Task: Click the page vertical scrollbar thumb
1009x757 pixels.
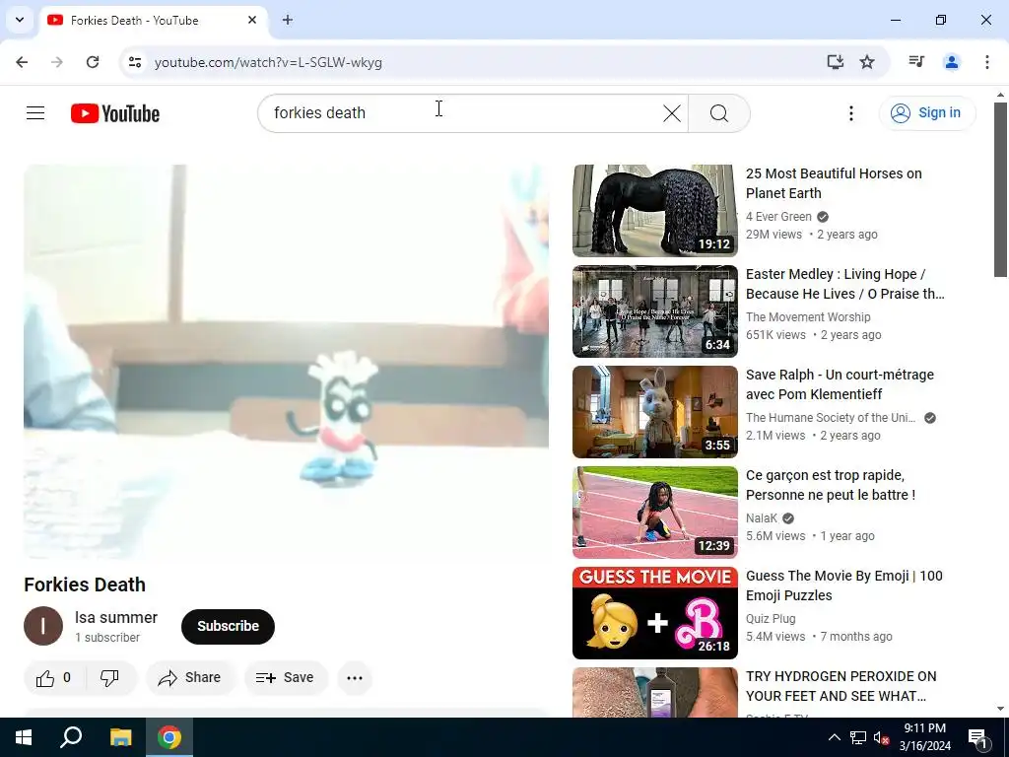Action: (1000, 190)
